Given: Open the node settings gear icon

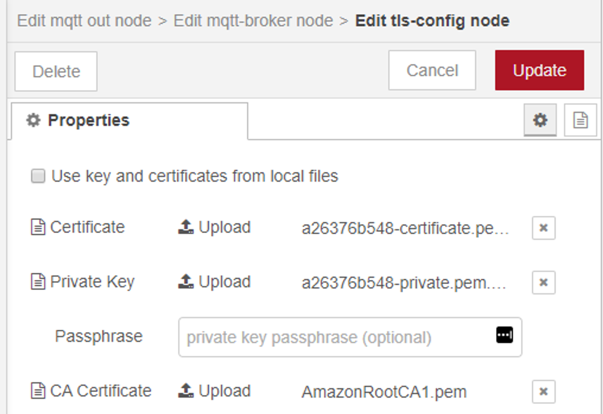Looking at the screenshot, I should 540,121.
